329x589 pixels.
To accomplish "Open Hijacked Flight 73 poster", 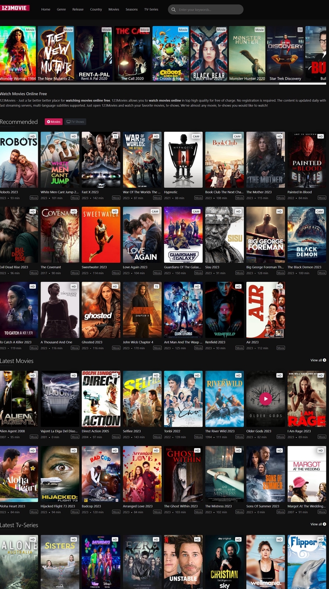I will (60, 474).
